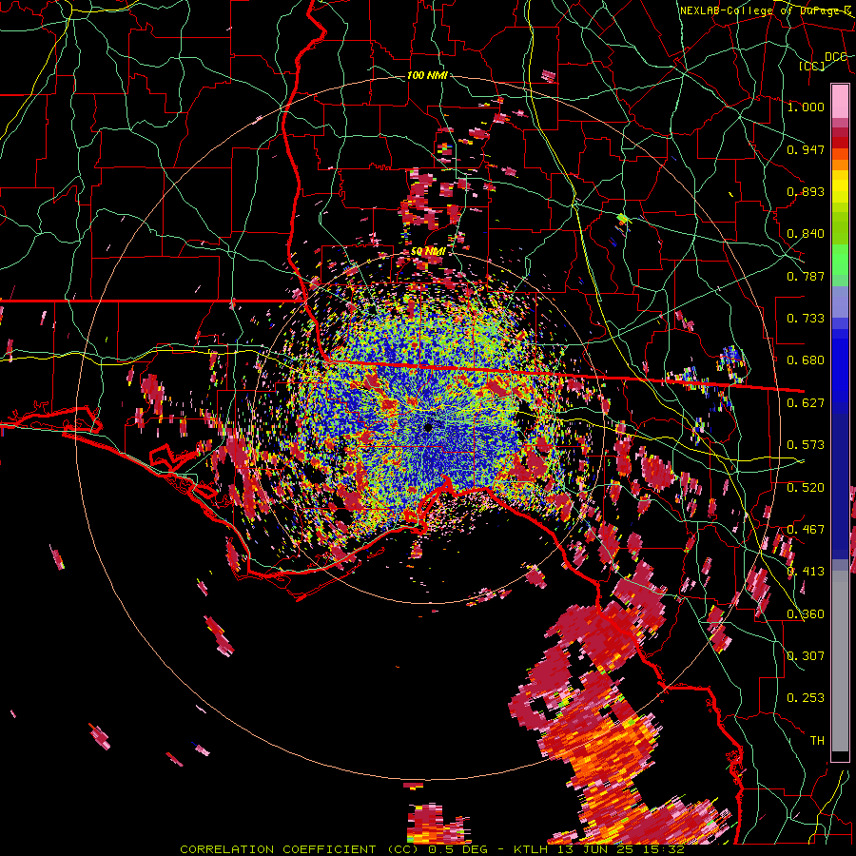
Task: Click the 0.413 color scale label
Action: [x=806, y=572]
